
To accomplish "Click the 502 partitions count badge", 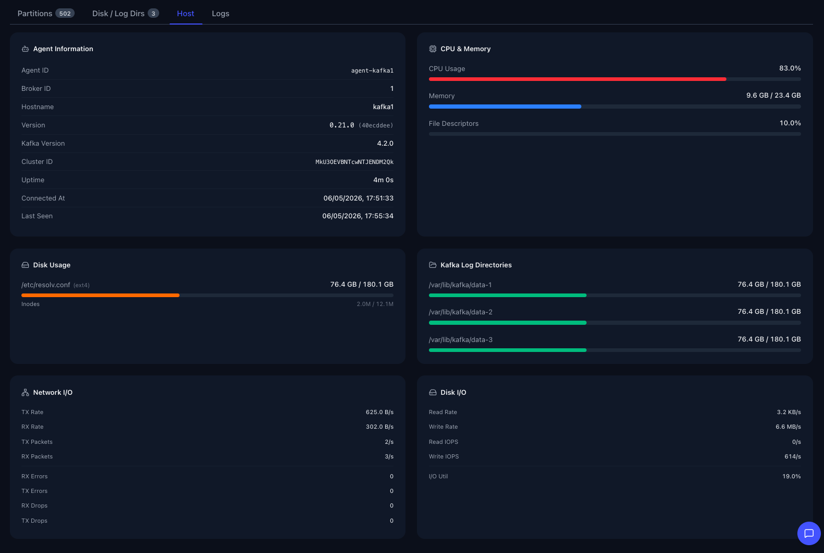I will [x=65, y=14].
